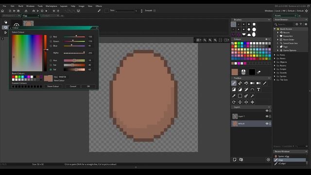Expand the Recent item in Quick Access
Viewport: 311px width, 175px height.
[x=277, y=33]
